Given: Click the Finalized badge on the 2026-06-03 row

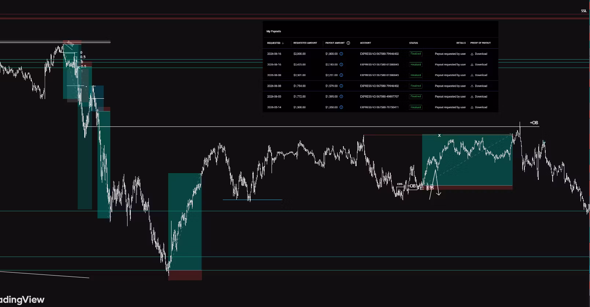Looking at the screenshot, I should pyautogui.click(x=416, y=96).
